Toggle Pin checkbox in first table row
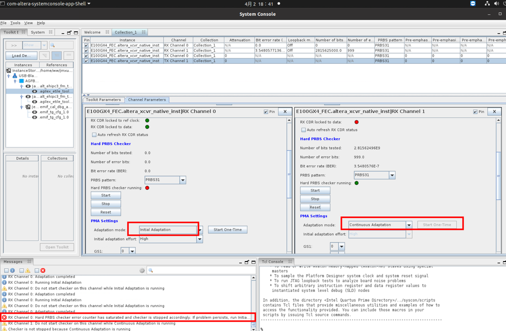506x331 pixels. pyautogui.click(x=86, y=46)
